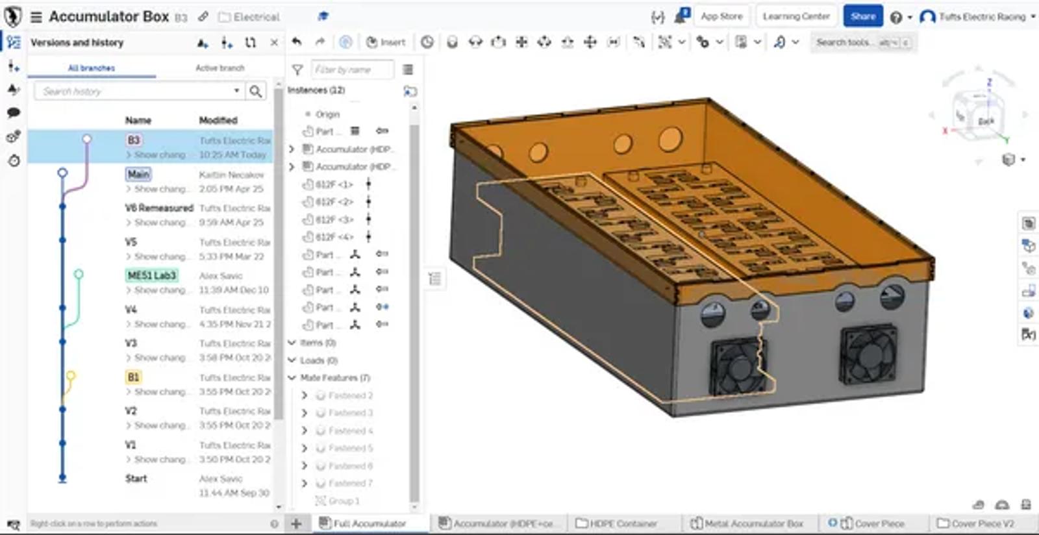Viewport: 1039px width, 535px height.
Task: Expand Show changes under V5
Action: [x=156, y=256]
